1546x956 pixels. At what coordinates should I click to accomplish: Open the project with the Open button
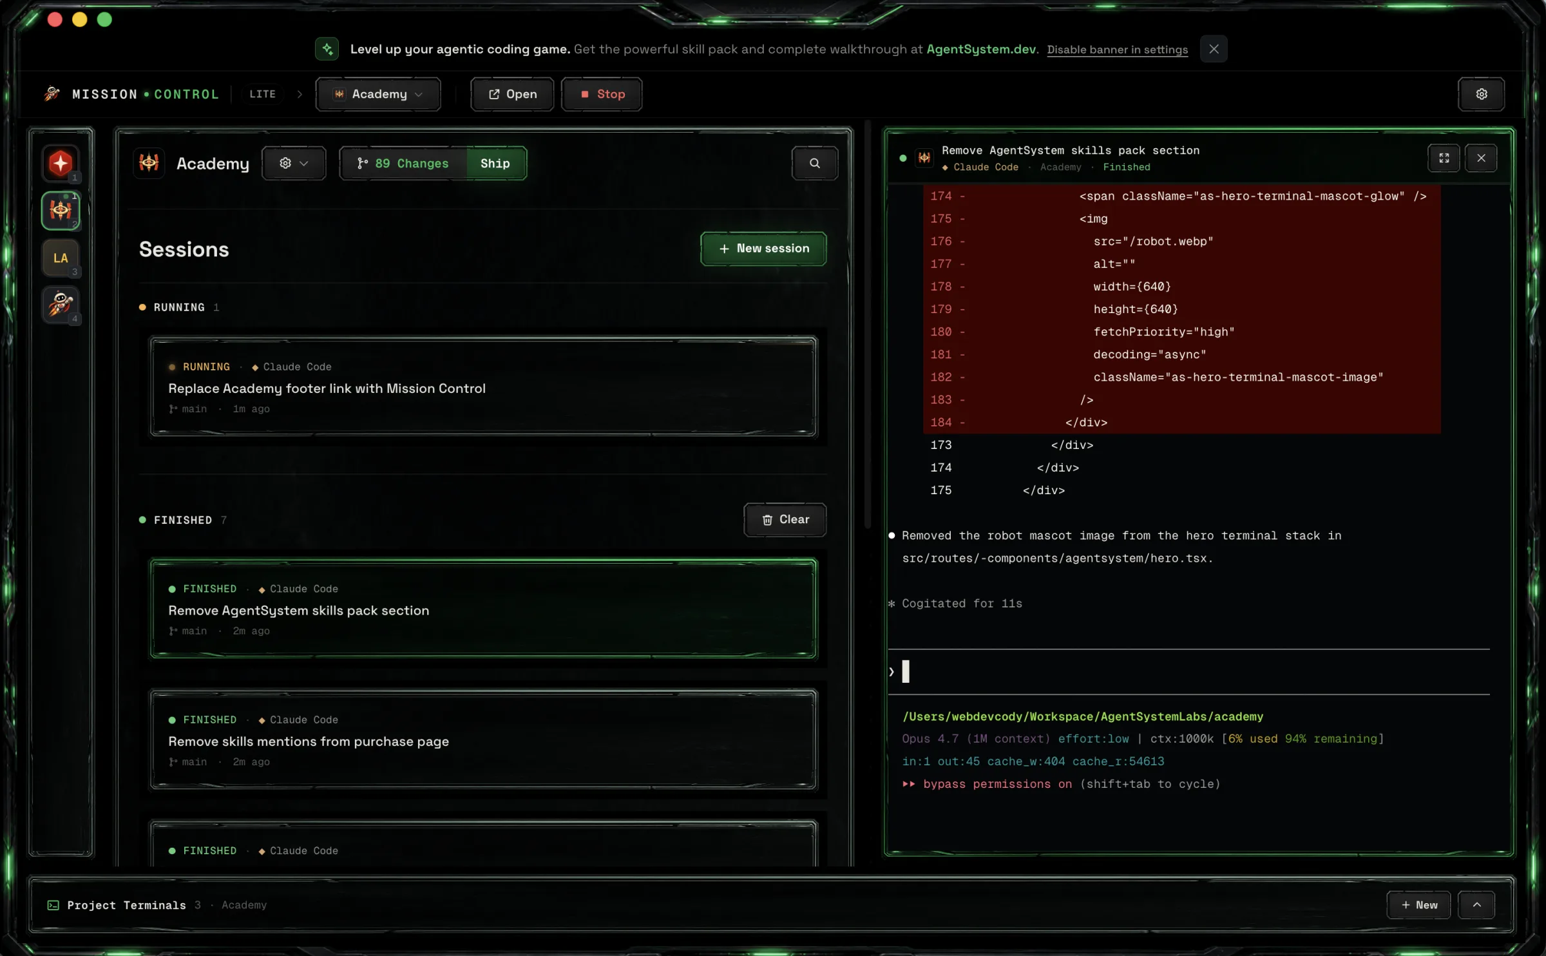coord(512,94)
